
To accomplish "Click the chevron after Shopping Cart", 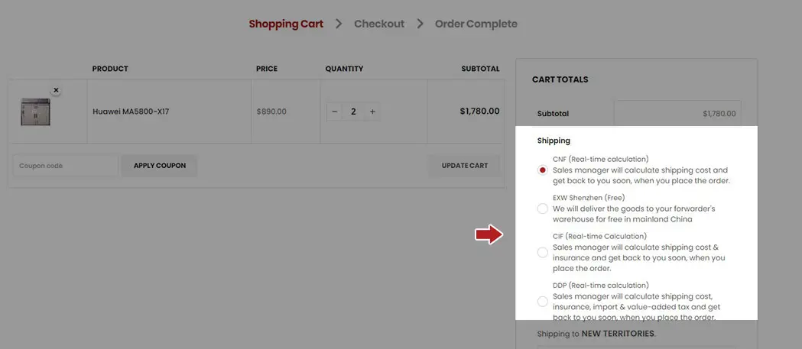I will click(x=339, y=24).
